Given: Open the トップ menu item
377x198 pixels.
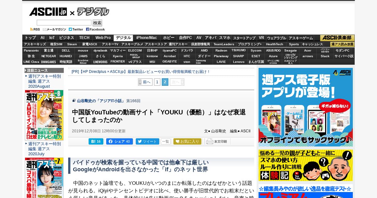Looking at the screenshot, I should (30, 38).
